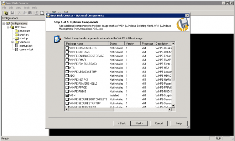Click the Paste clipboard toolbar icon
235x141 pixels.
point(30,13)
